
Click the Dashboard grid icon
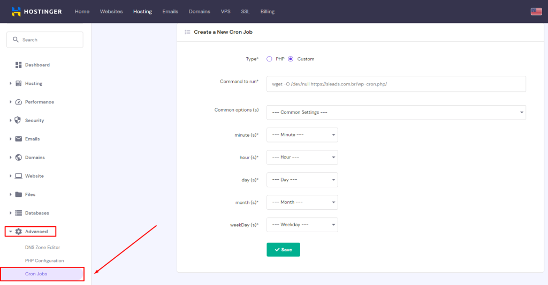pyautogui.click(x=18, y=65)
